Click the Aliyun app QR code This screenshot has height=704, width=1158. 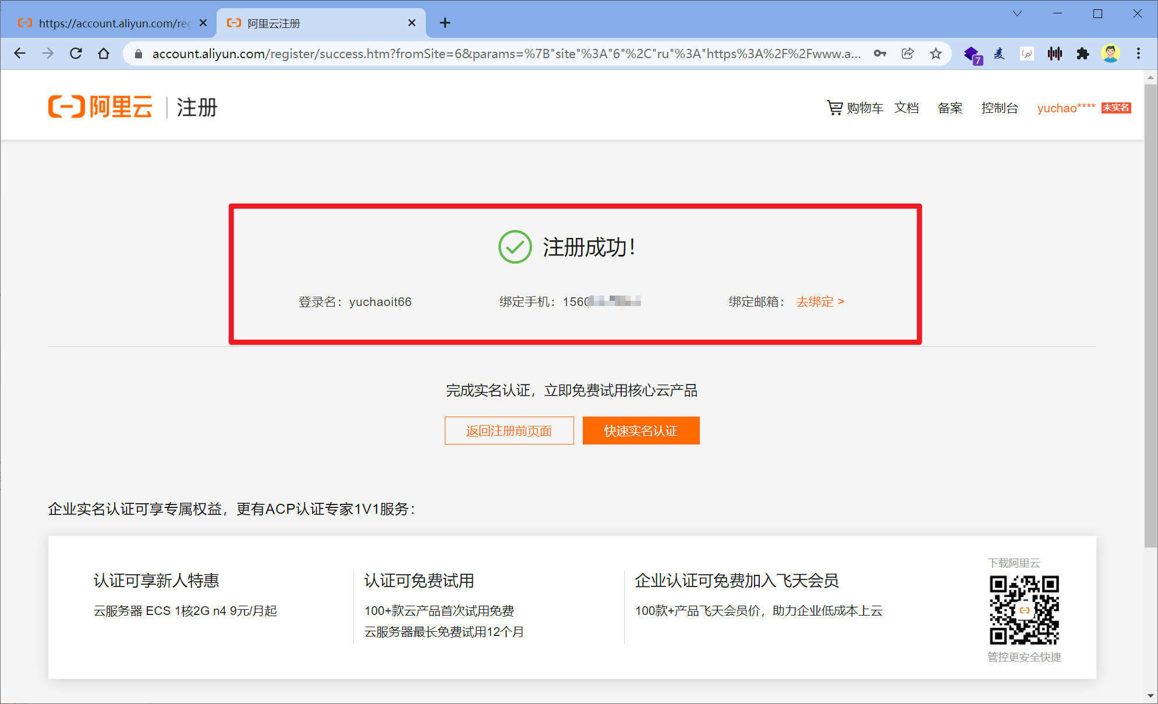tap(1024, 610)
